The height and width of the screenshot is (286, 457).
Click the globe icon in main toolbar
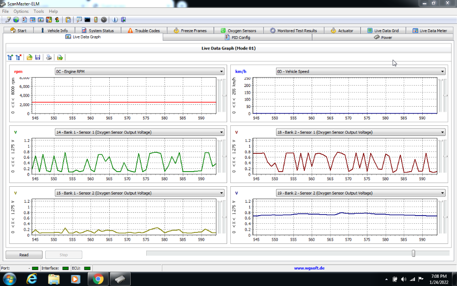coord(16,20)
